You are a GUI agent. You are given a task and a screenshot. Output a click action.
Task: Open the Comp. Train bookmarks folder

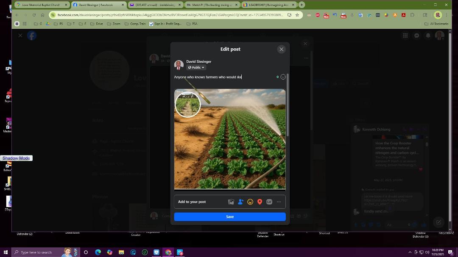coord(135,24)
